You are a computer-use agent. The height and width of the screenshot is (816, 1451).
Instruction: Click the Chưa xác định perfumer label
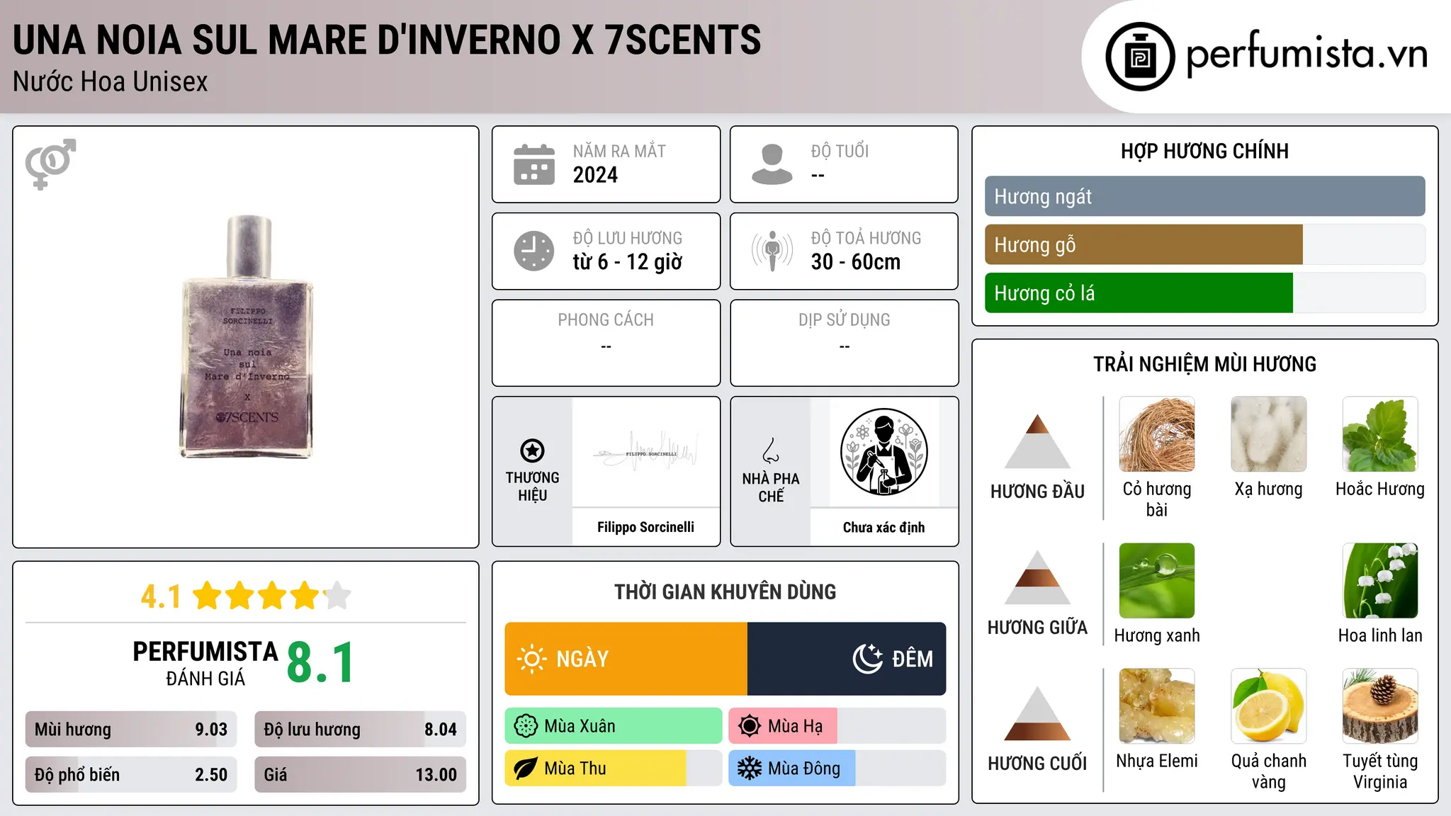(x=883, y=527)
